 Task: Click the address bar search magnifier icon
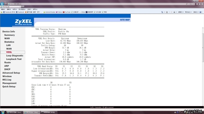pos(187,4)
